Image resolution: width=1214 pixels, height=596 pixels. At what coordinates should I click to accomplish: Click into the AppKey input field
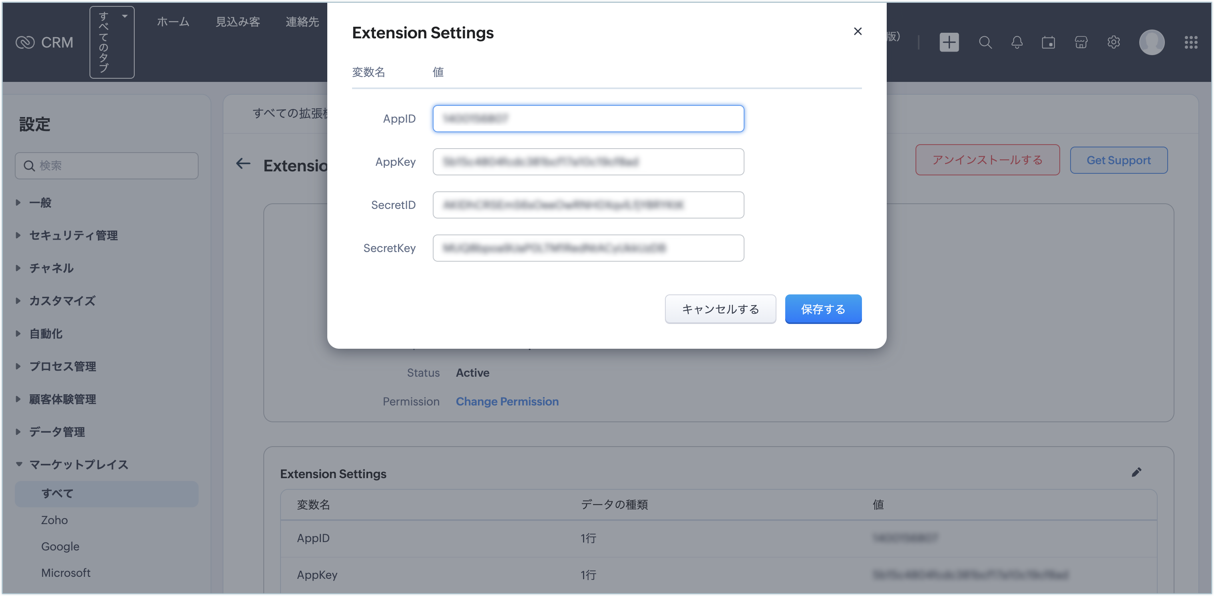[x=588, y=162]
